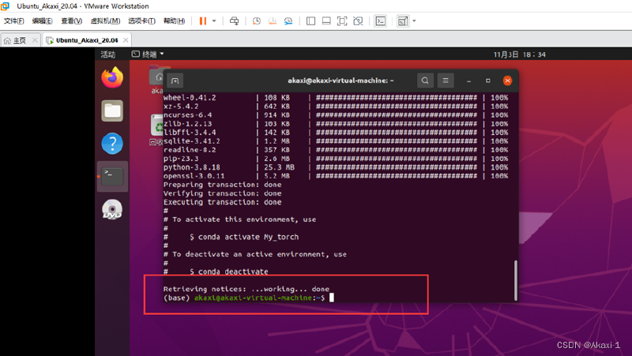Open the terminal hamburger menu
The image size is (632, 356).
(x=446, y=81)
